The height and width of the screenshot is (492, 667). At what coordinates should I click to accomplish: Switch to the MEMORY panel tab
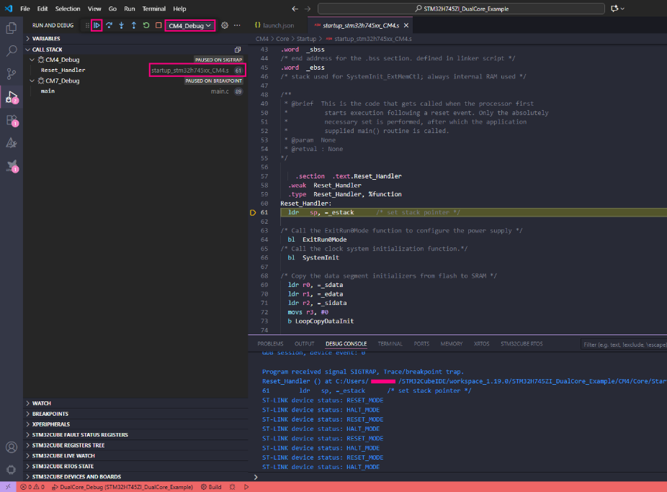click(x=451, y=344)
